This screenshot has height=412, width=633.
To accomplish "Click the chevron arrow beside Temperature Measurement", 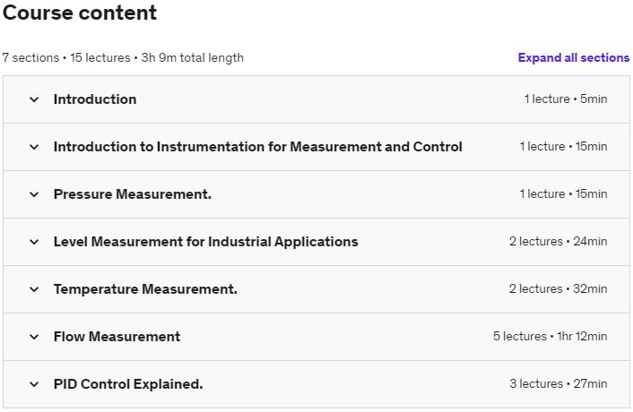I will (34, 289).
